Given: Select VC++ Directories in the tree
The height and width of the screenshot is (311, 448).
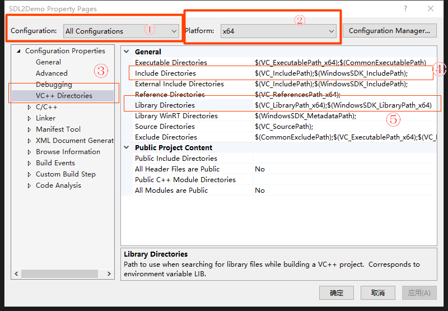Looking at the screenshot, I should tap(64, 96).
